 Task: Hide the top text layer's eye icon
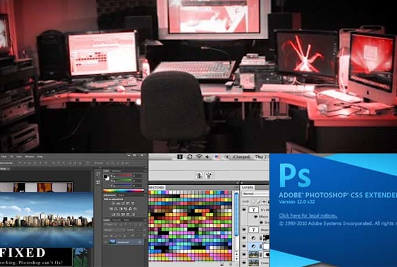[x=244, y=210]
